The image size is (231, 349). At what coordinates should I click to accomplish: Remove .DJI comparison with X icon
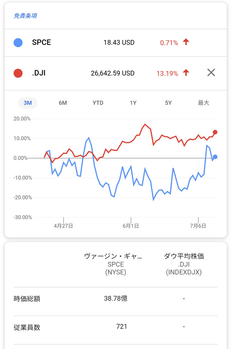(x=211, y=73)
